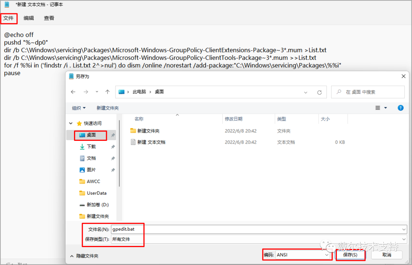Click the forward arrow in Save As dialog
The width and height of the screenshot is (412, 265).
[x=86, y=92]
